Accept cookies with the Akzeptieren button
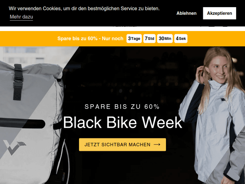The width and height of the screenshot is (245, 184). click(220, 13)
